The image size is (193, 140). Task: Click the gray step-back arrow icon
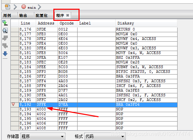coord(5,46)
